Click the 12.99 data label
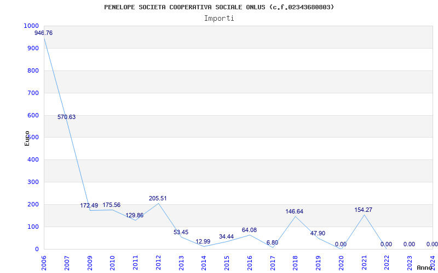The width and height of the screenshot is (438, 273). click(203, 242)
